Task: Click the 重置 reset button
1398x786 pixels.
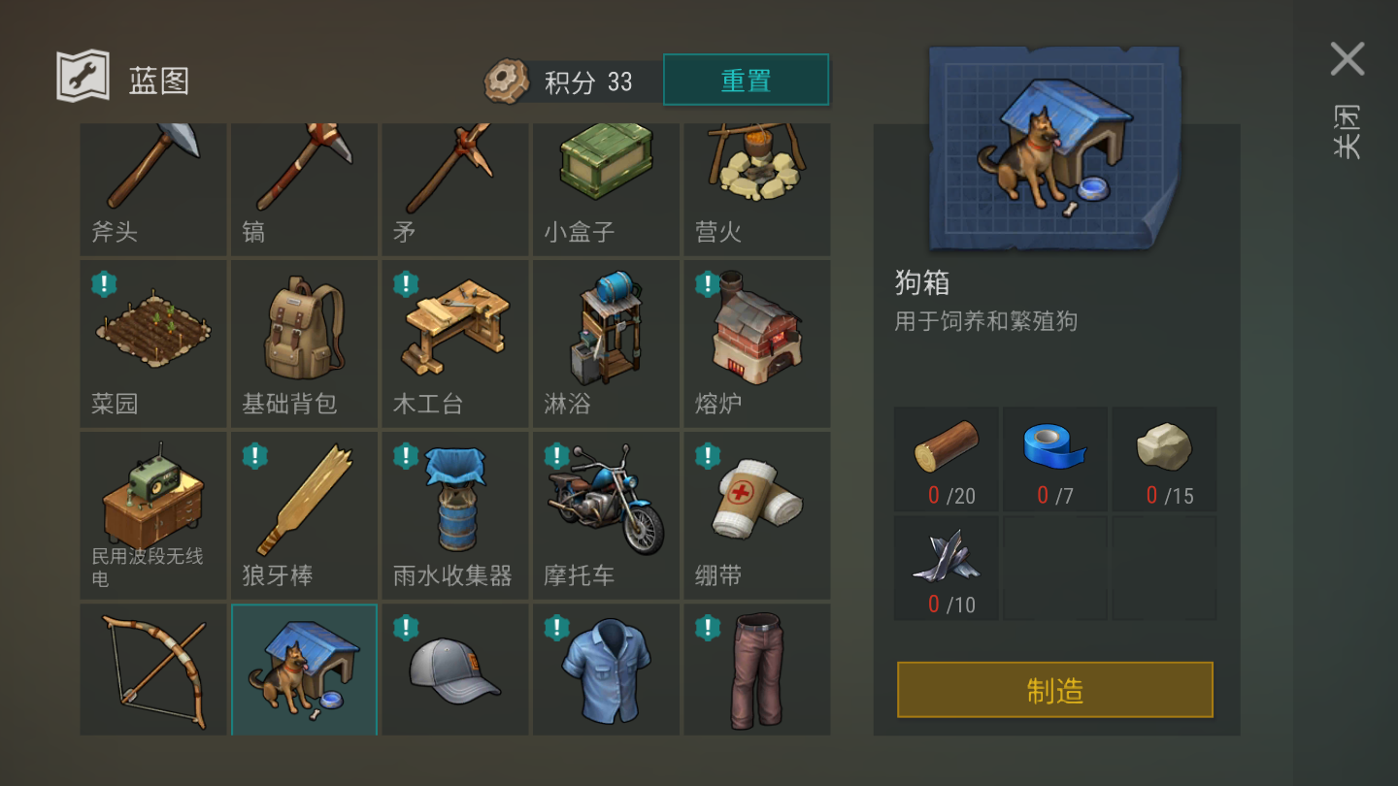Action: coord(746,80)
